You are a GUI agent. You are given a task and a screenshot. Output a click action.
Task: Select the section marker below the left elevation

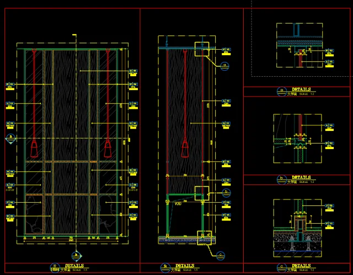[x=76, y=255]
